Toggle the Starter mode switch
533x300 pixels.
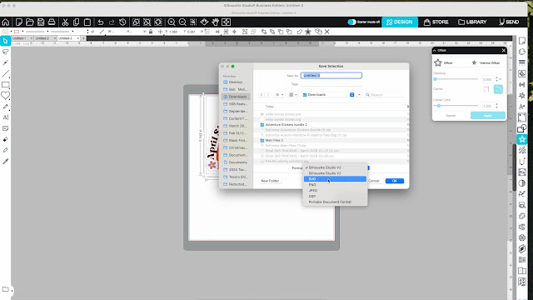[x=351, y=22]
